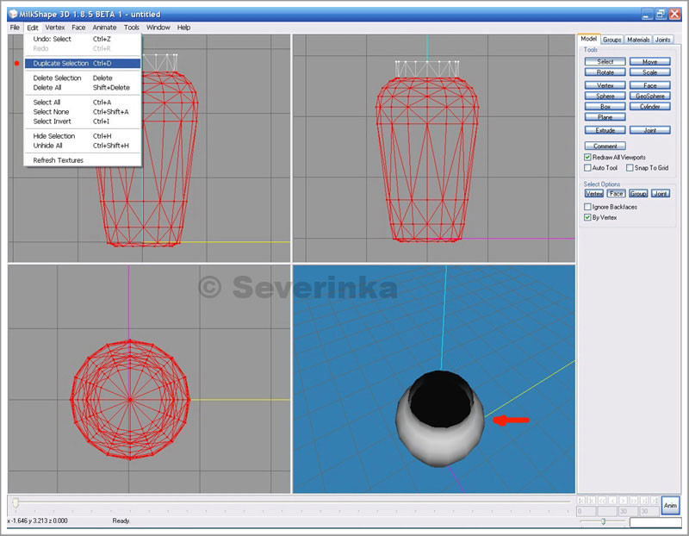Switch to the Materials tab

(638, 40)
